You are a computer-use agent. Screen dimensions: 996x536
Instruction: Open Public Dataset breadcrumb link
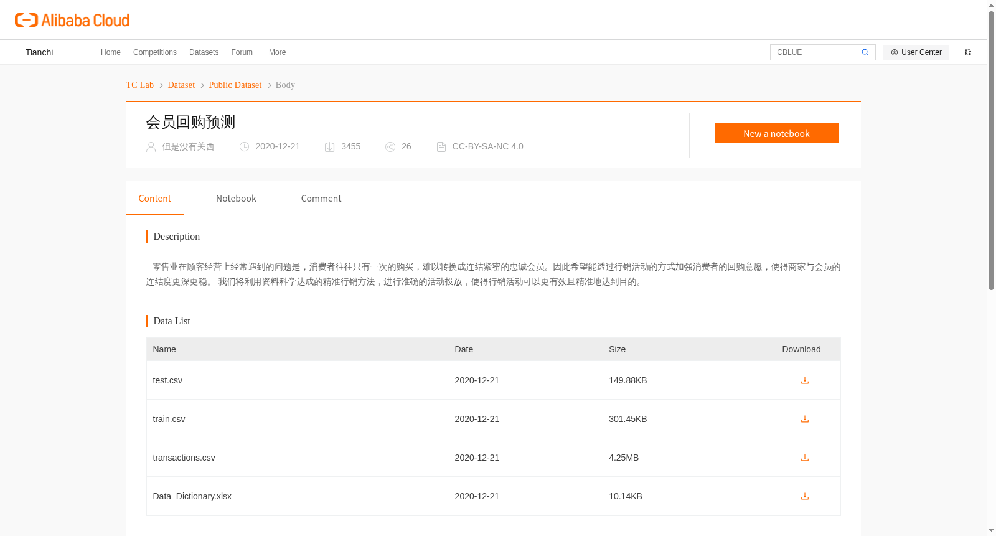coord(235,85)
